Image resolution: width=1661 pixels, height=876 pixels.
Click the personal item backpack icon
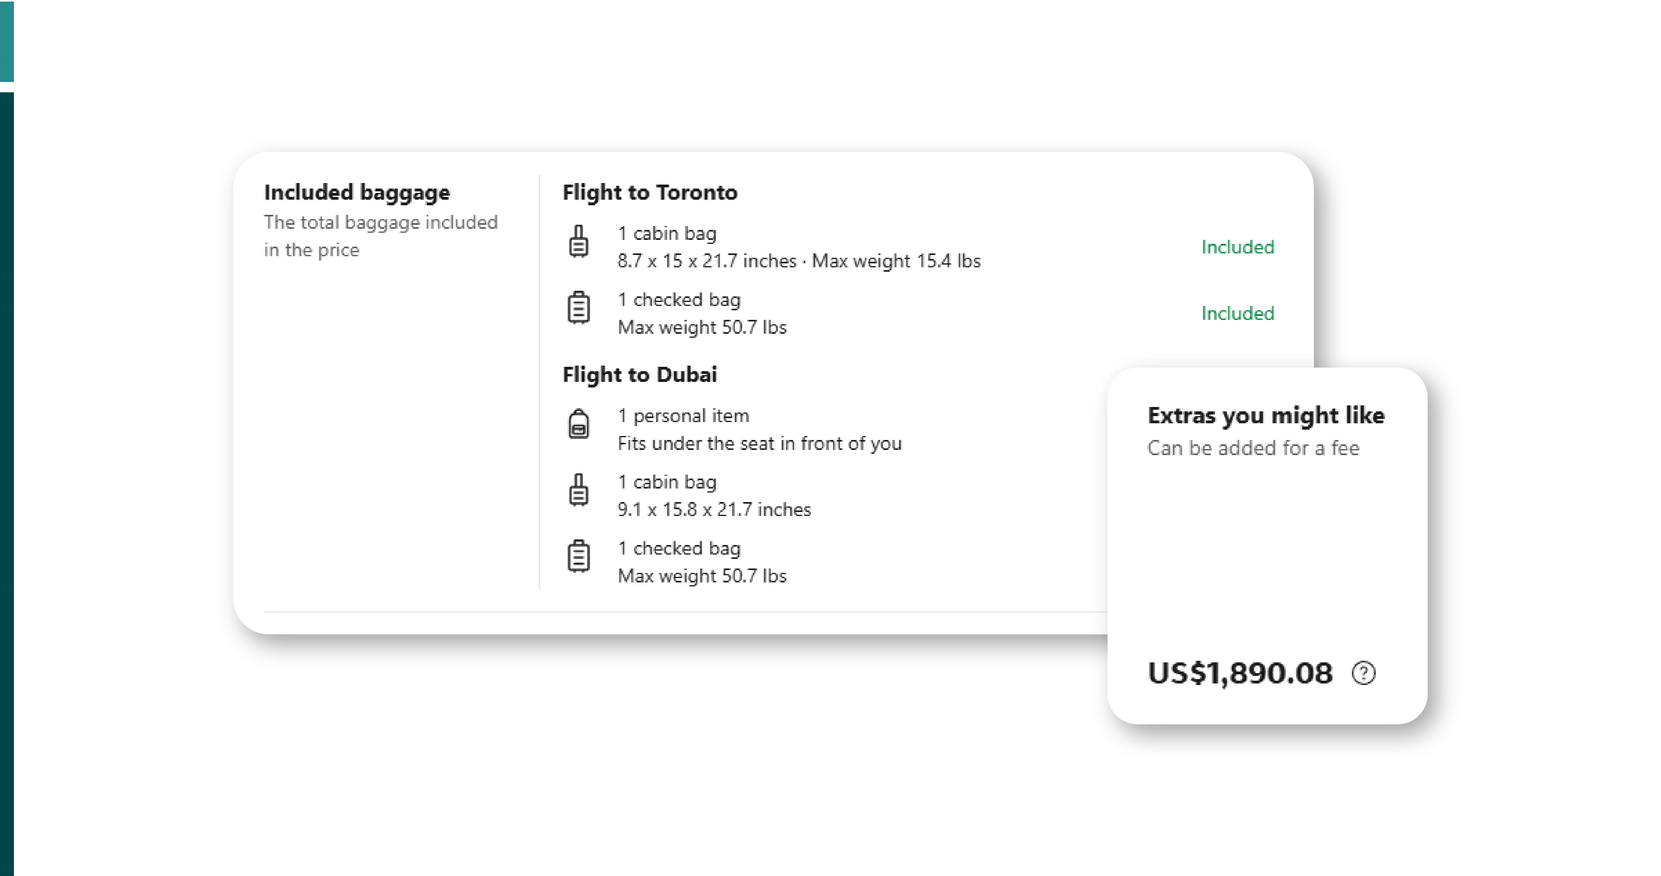(578, 424)
